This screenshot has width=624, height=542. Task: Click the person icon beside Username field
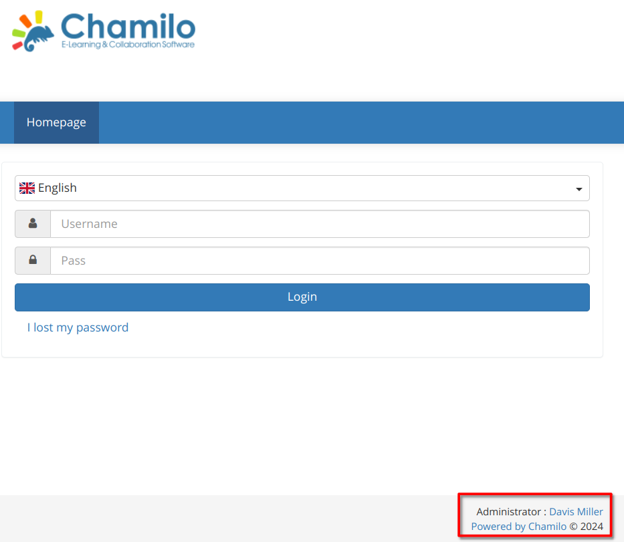32,223
